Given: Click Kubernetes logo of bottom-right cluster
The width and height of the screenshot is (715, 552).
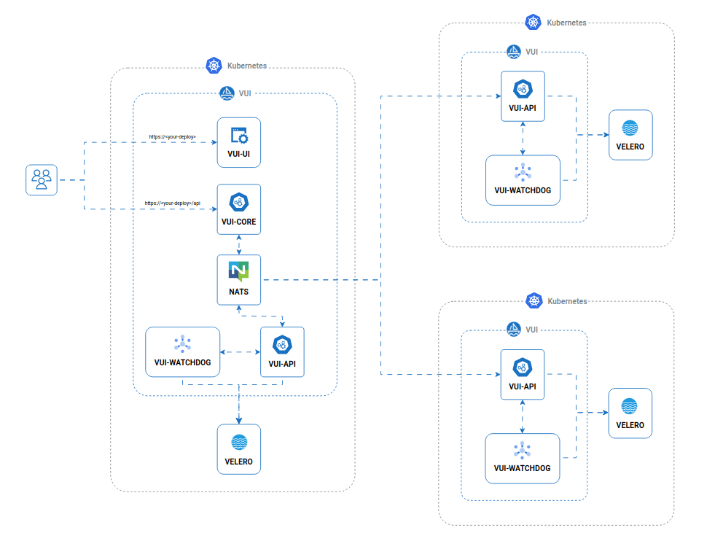Looking at the screenshot, I should (534, 300).
